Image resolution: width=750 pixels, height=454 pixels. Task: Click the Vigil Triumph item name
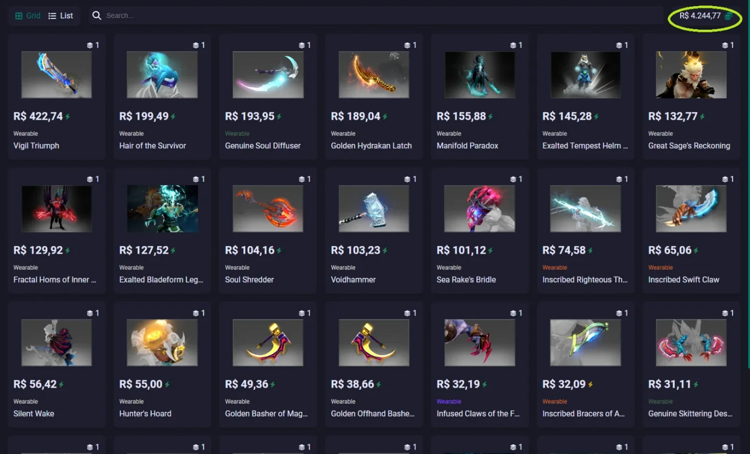pos(37,146)
